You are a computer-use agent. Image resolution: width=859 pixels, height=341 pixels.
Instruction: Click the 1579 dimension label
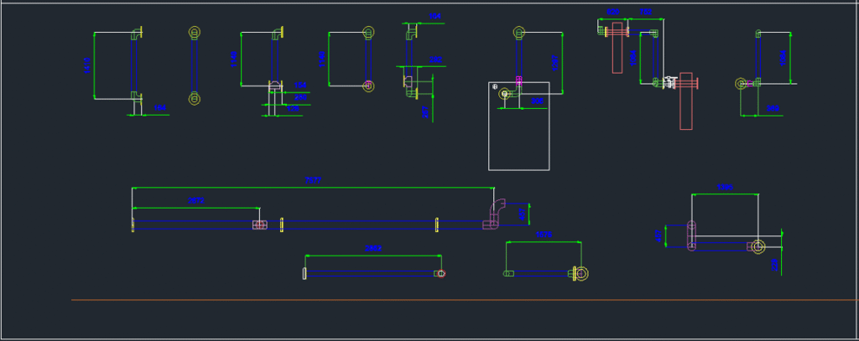pyautogui.click(x=544, y=235)
